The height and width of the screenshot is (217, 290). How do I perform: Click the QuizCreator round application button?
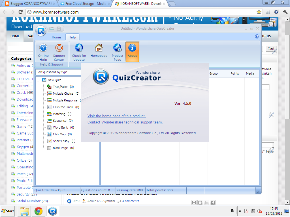click(x=41, y=31)
